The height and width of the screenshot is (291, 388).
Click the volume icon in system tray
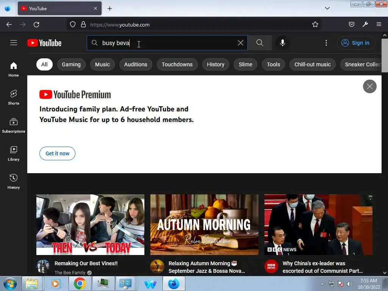point(350,284)
